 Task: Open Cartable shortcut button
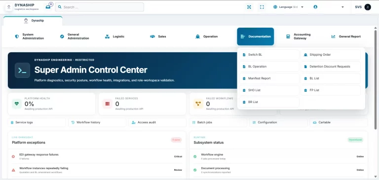click(339, 122)
